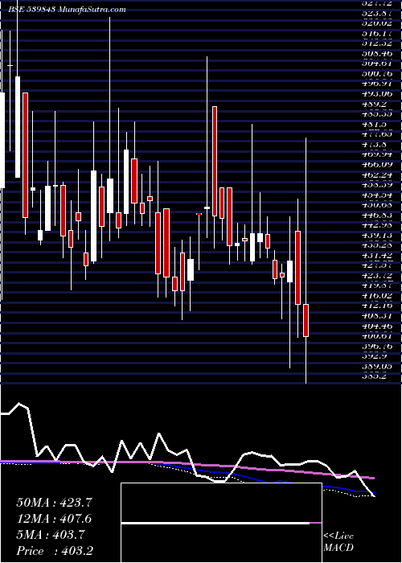Click the 389.05 price axis label
Screen dimensions: 402x563
(x=375, y=367)
